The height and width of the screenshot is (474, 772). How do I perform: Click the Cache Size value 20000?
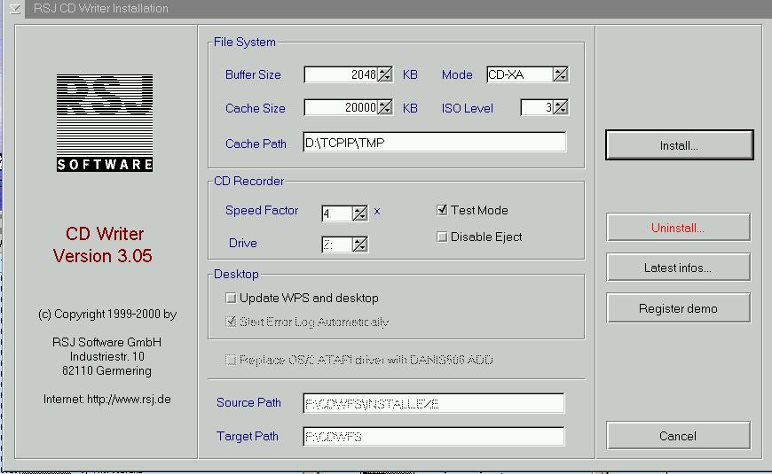tap(360, 108)
